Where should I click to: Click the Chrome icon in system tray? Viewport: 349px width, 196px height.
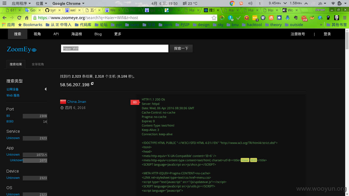pyautogui.click(x=232, y=3)
